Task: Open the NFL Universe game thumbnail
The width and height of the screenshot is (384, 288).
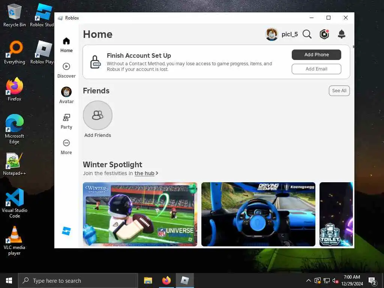Action: (140, 214)
